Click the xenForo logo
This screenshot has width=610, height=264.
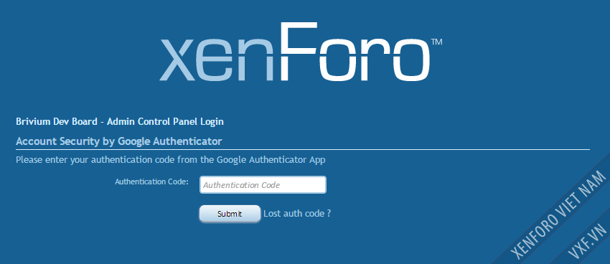300,52
